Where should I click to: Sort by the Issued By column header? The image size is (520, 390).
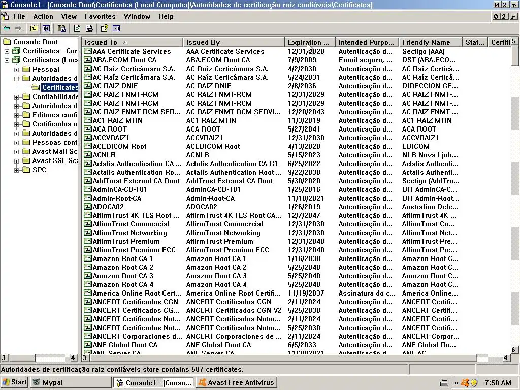[234, 42]
